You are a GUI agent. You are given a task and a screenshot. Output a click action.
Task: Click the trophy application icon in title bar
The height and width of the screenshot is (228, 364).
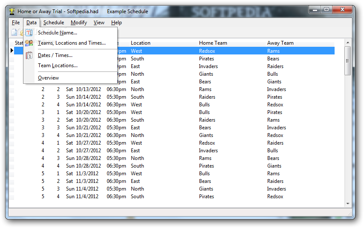[12, 11]
